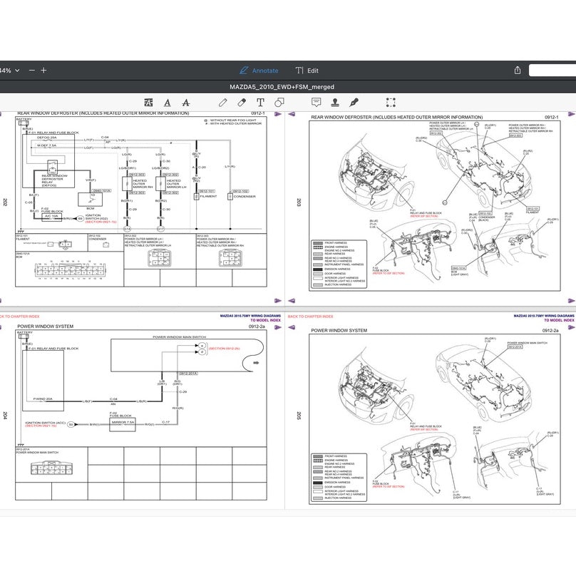Select the highlight text tool
This screenshot has width=576, height=576.
point(148,103)
